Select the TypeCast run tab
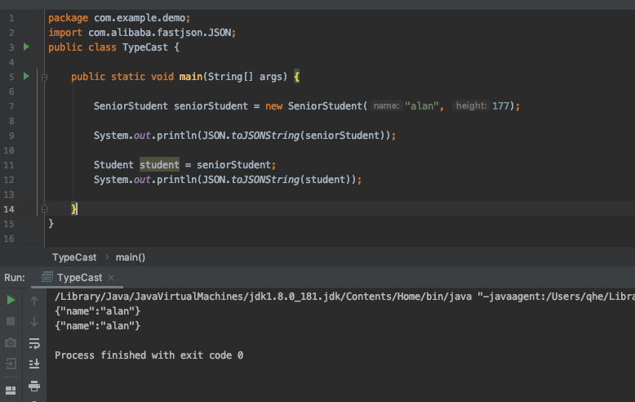The width and height of the screenshot is (635, 402). coord(79,278)
